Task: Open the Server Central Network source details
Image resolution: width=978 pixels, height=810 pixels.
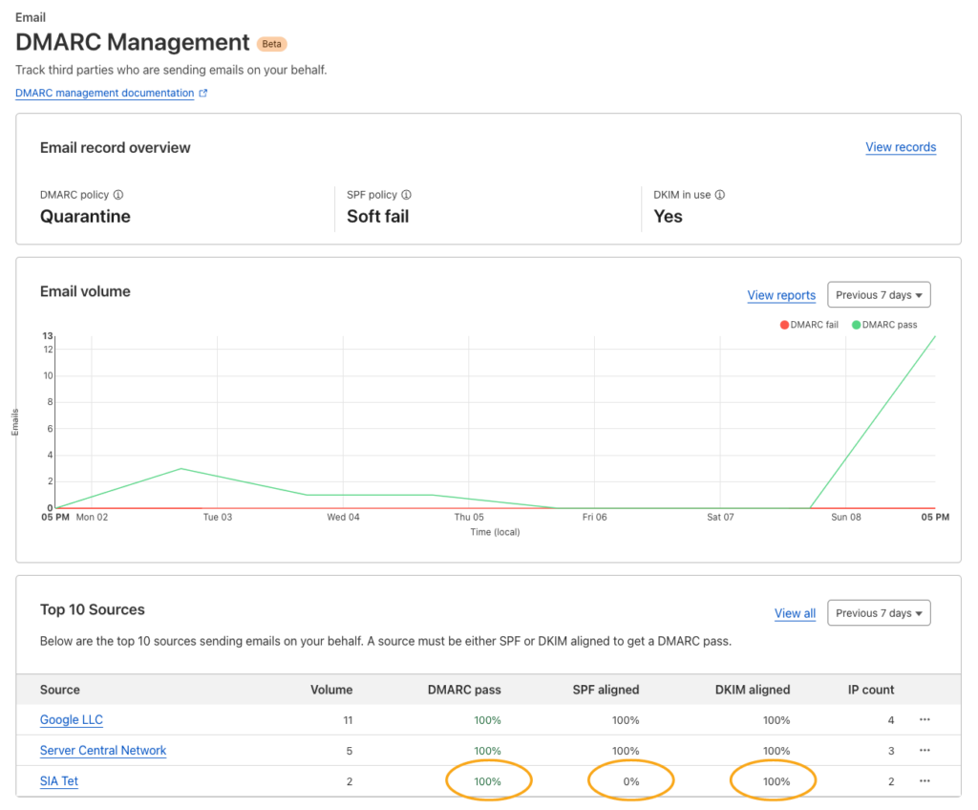Action: pyautogui.click(x=102, y=751)
